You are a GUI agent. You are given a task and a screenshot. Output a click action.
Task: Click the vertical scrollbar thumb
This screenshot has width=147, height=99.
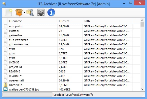(142, 25)
